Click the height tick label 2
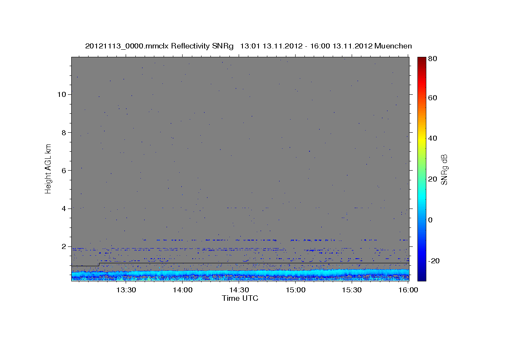 (64, 246)
